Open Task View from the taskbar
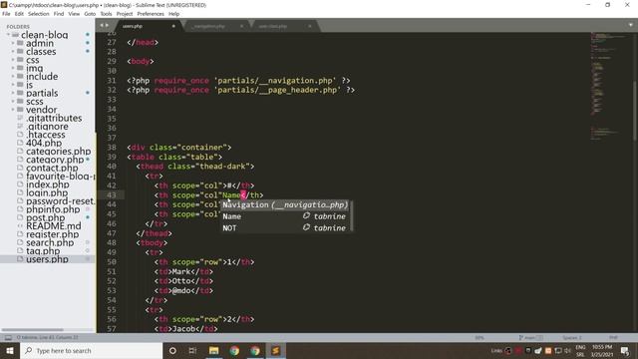638x359 pixels. pyautogui.click(x=192, y=350)
